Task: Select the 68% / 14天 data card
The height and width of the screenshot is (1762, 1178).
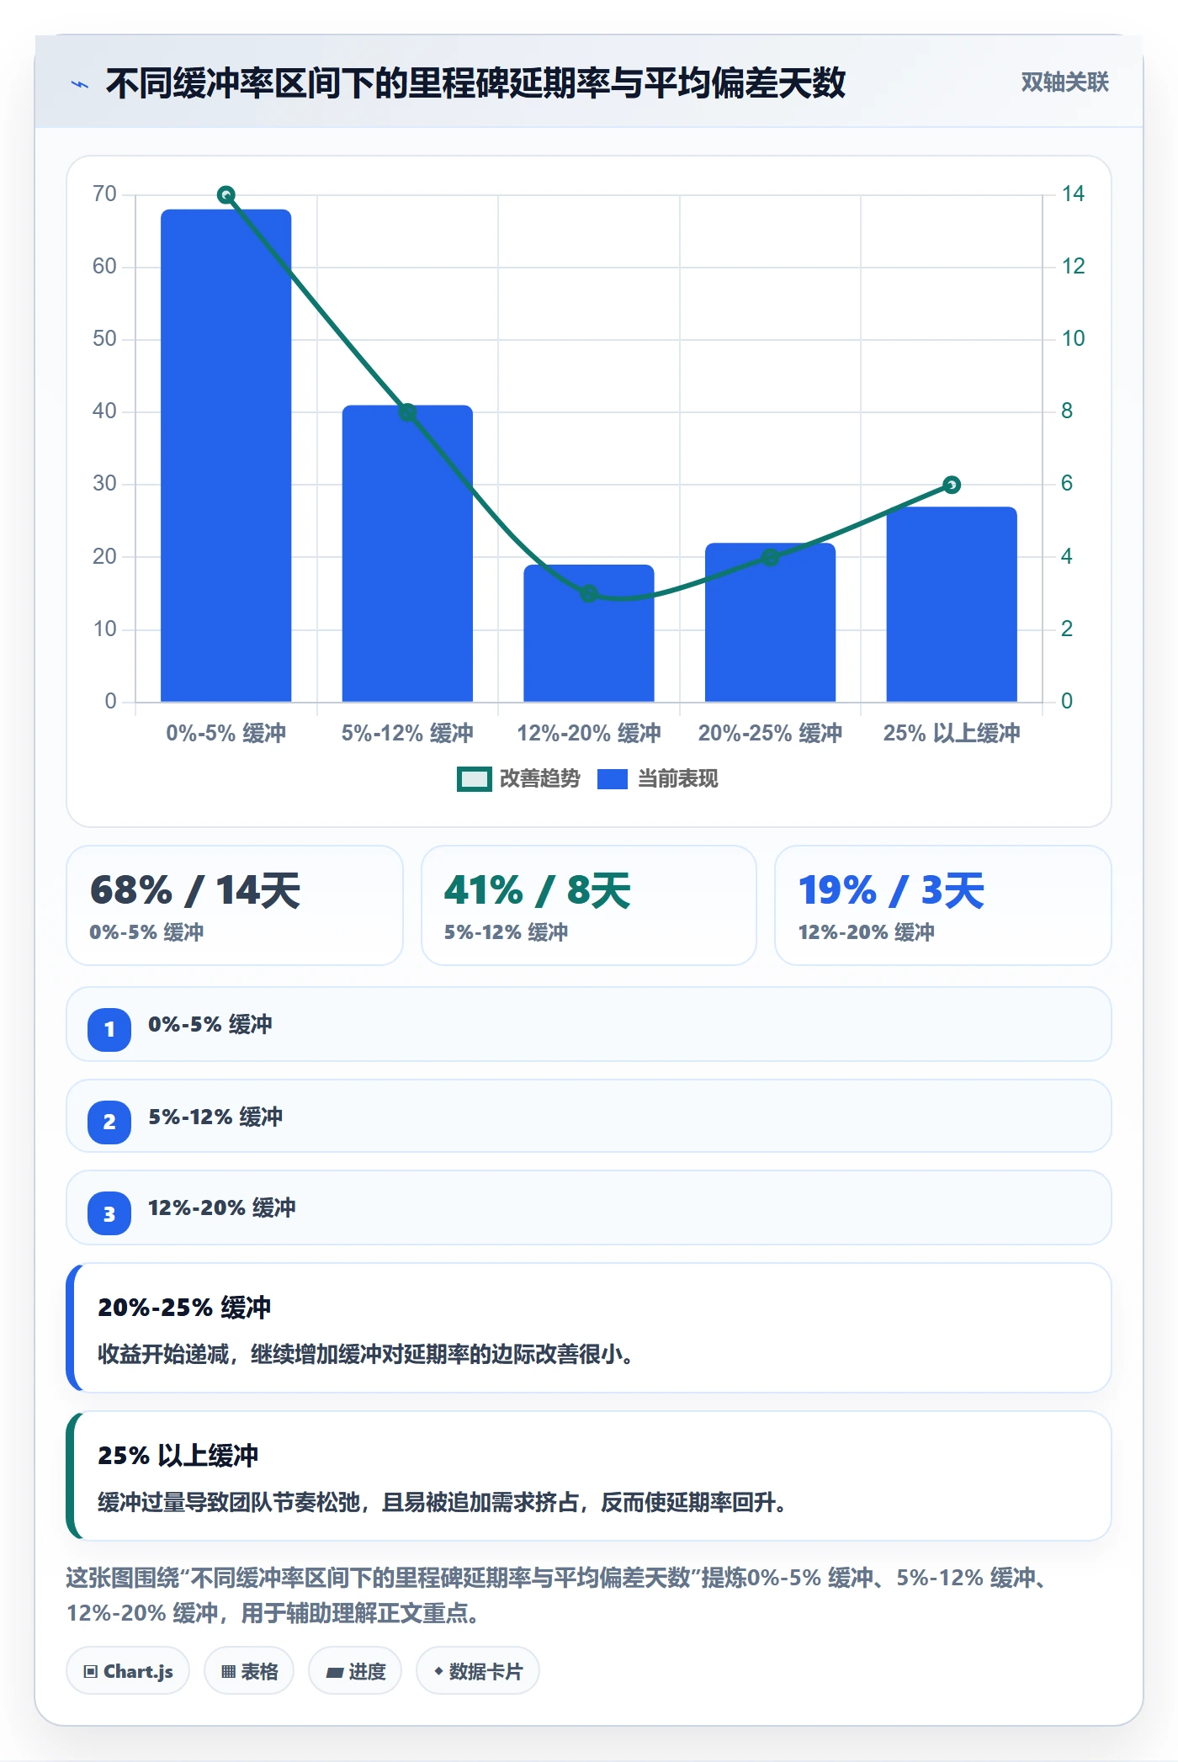Action: tap(235, 905)
